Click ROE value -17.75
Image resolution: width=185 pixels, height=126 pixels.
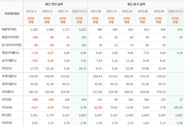(x=34, y=69)
